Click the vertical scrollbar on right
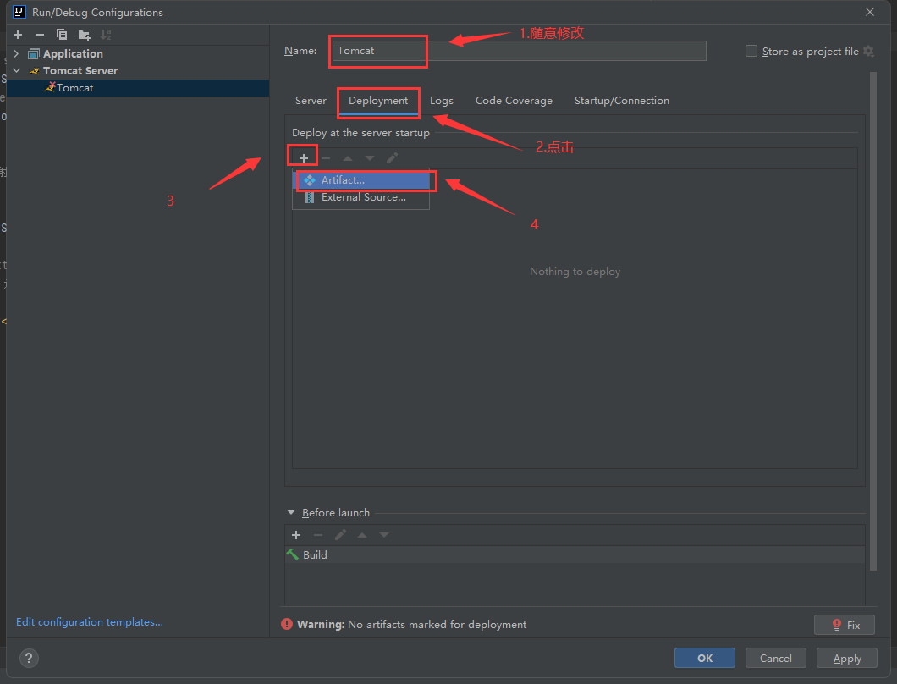Image resolution: width=897 pixels, height=684 pixels. [873, 321]
